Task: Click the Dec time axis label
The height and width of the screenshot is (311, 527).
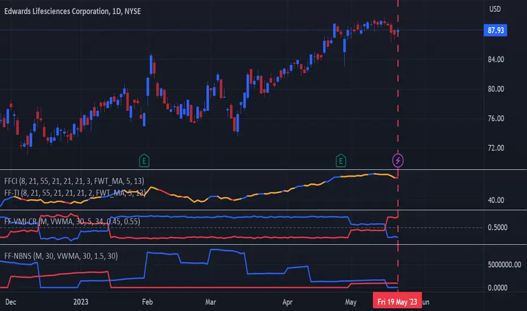Action: [x=10, y=302]
